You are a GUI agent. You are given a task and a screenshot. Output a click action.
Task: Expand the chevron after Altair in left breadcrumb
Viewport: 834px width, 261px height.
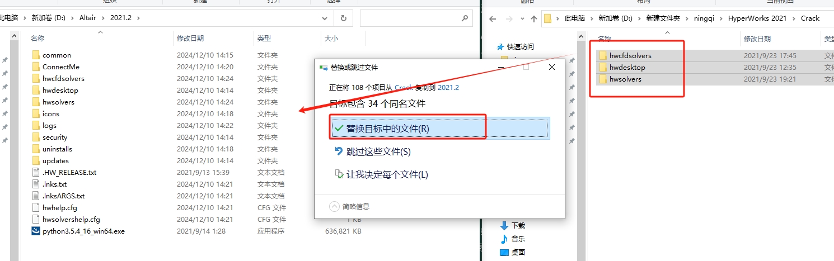104,18
